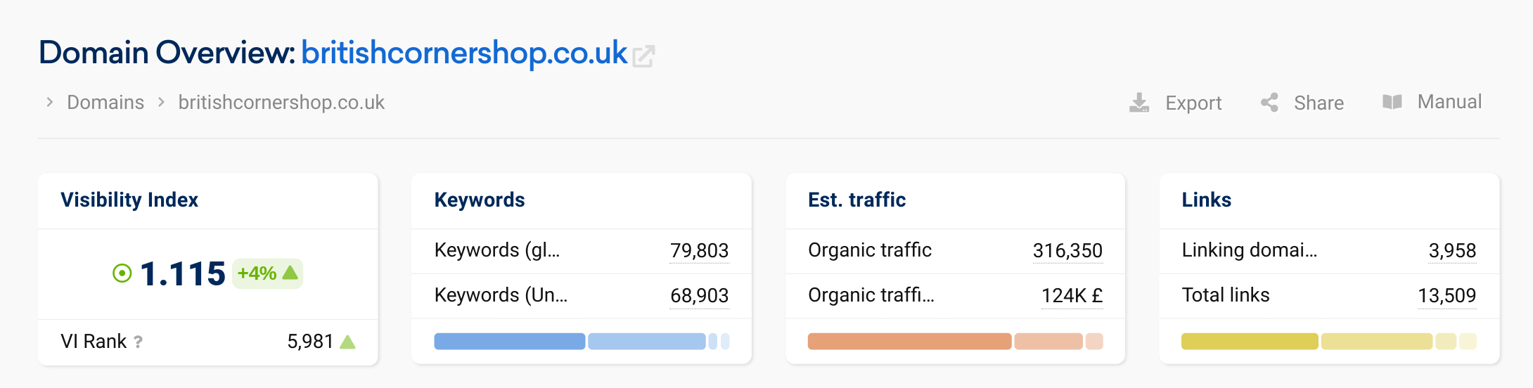
Task: Open Linking domains value 3,958
Action: pos(1452,251)
